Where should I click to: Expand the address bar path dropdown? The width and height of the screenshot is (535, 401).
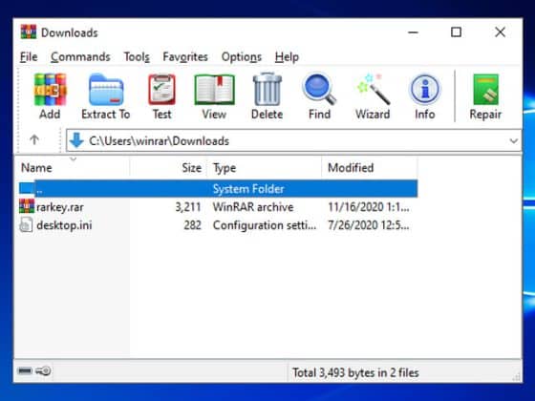(x=514, y=140)
